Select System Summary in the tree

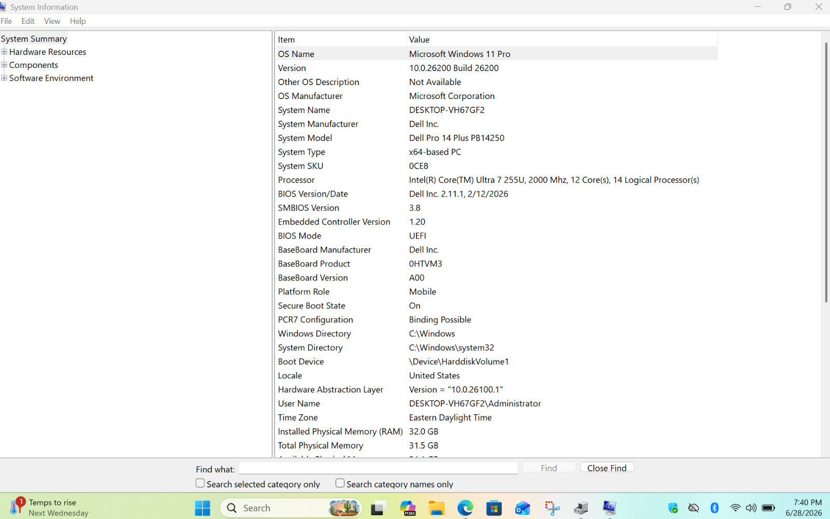34,39
